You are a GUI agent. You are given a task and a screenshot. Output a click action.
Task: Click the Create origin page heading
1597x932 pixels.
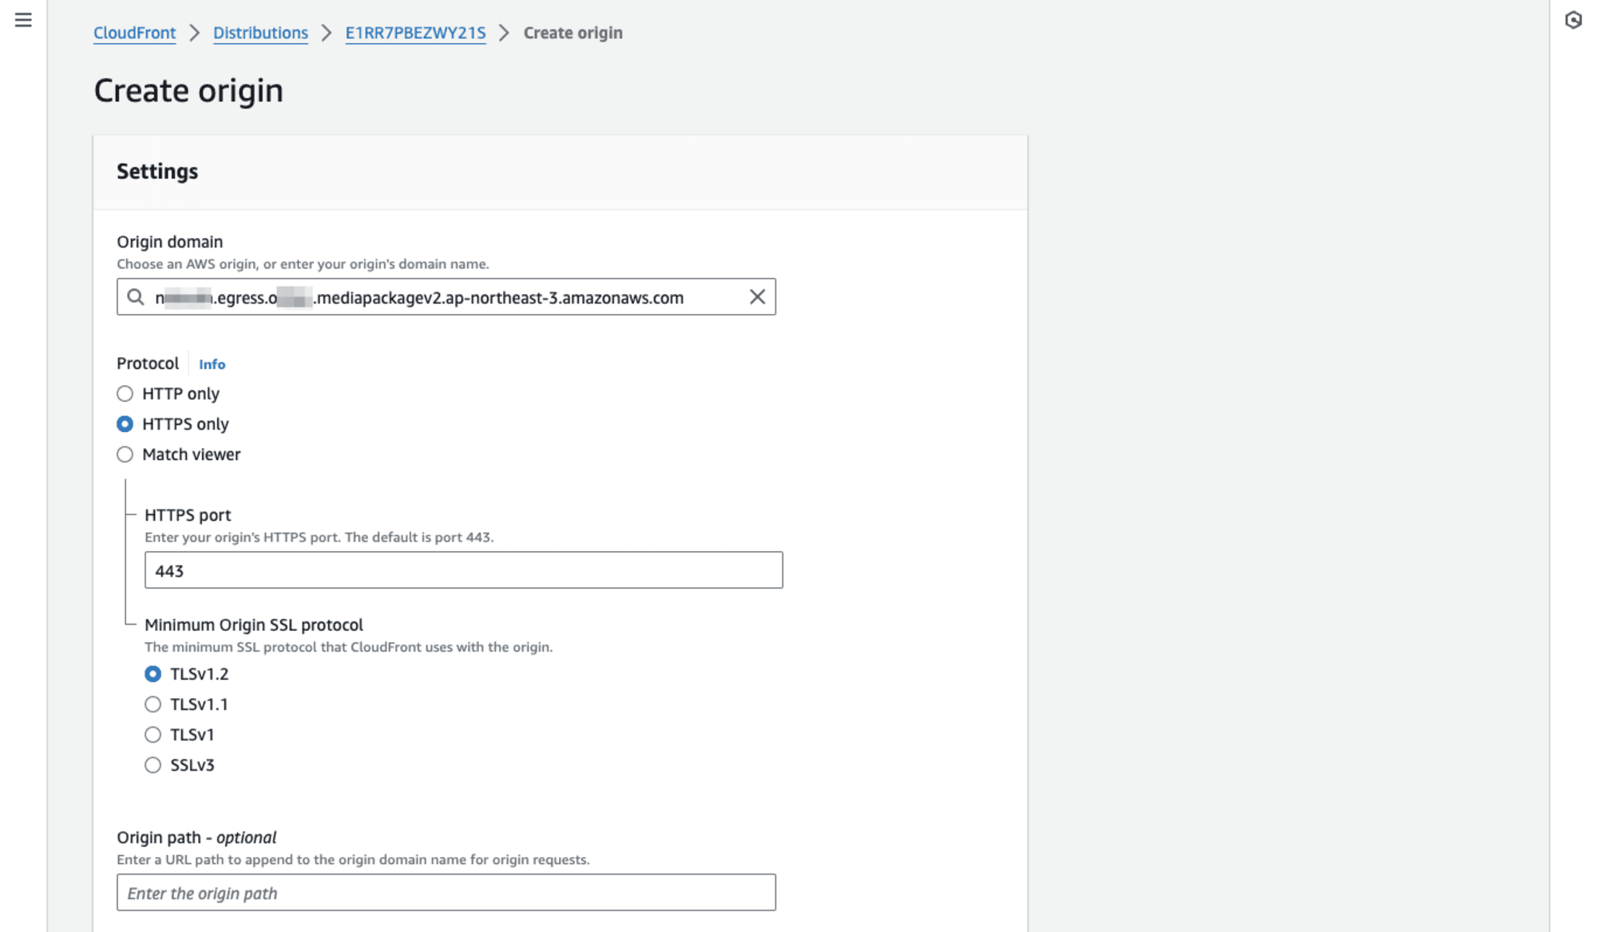point(188,90)
